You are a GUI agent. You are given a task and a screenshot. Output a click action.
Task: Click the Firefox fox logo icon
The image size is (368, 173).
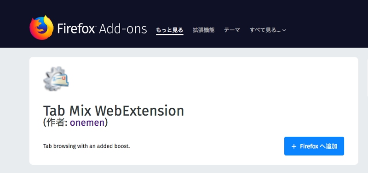[41, 28]
